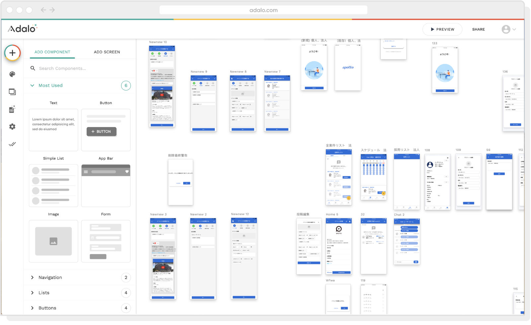The image size is (531, 325).
Task: Open the account avatar icon
Action: point(506,29)
